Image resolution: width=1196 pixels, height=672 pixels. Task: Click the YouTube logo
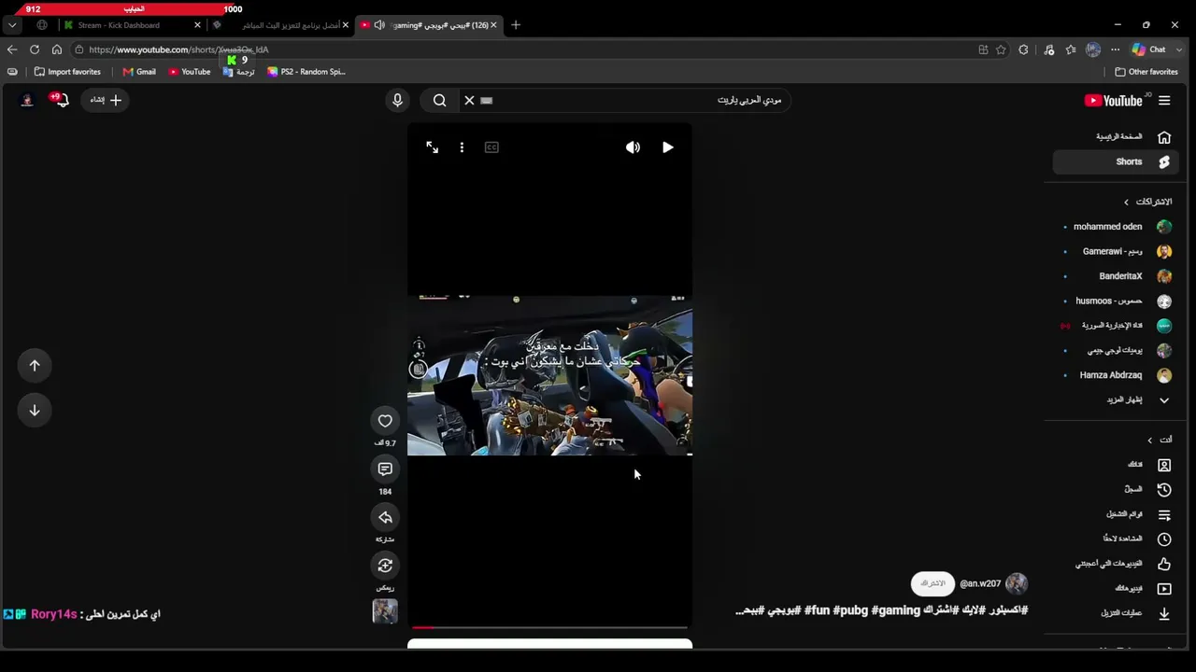pyautogui.click(x=1113, y=101)
